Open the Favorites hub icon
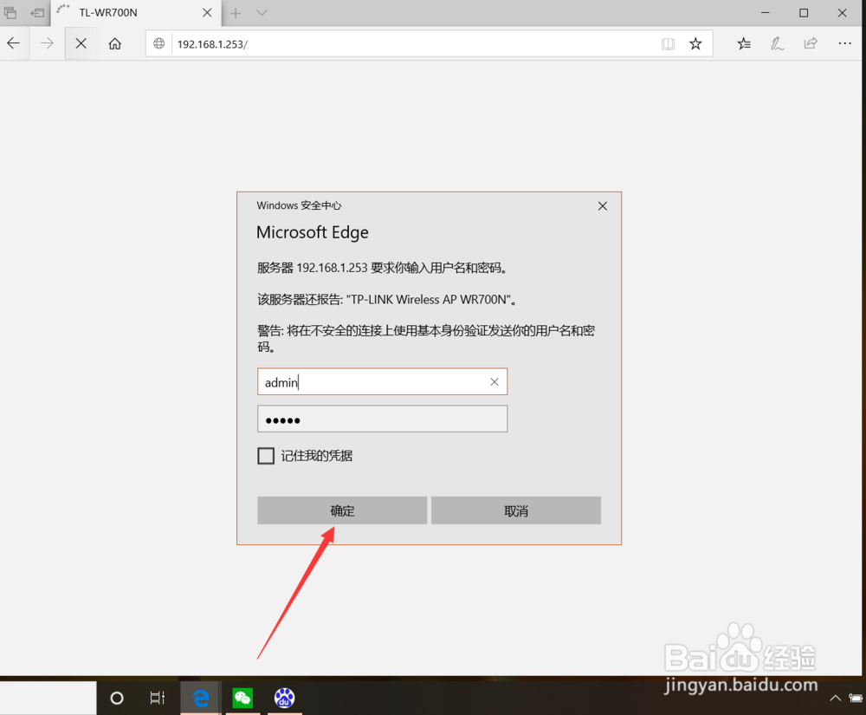This screenshot has width=866, height=715. [744, 43]
